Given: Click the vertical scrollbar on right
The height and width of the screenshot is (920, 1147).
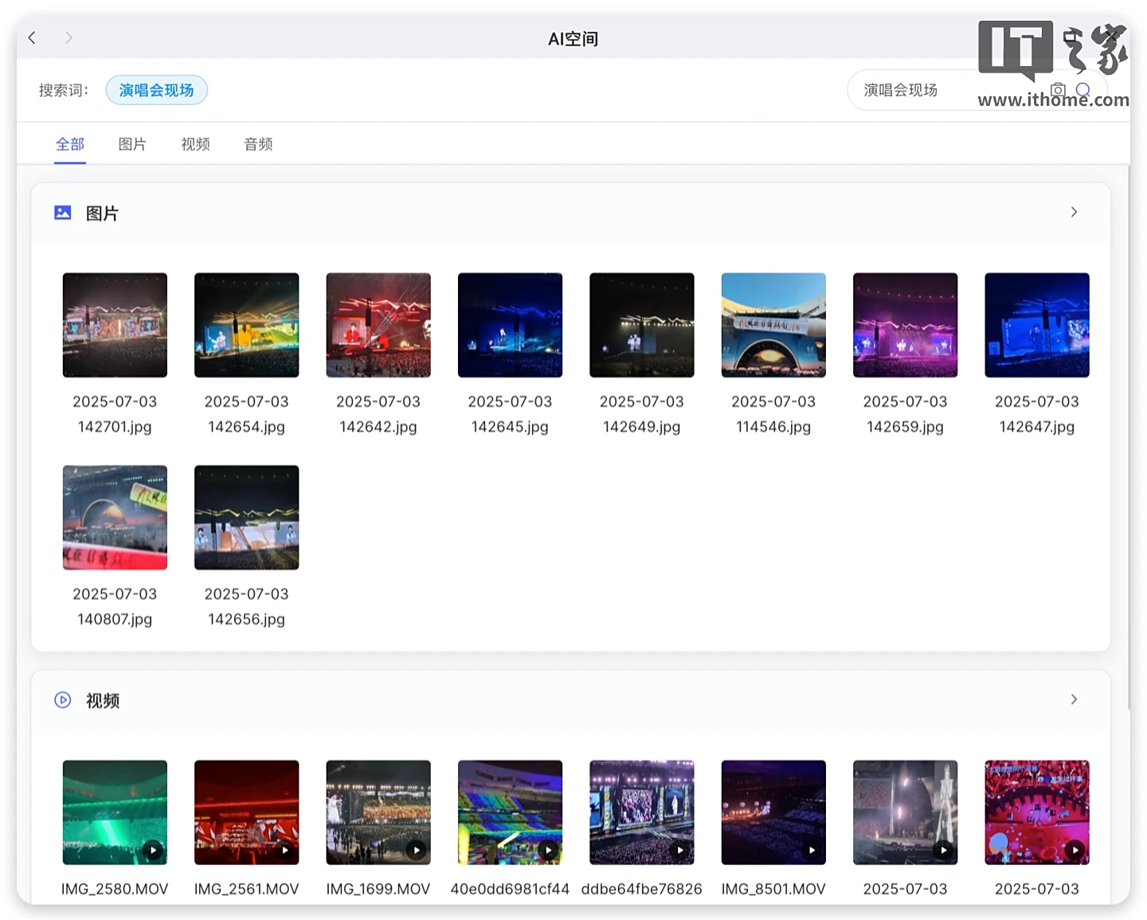Looking at the screenshot, I should click(x=1129, y=438).
